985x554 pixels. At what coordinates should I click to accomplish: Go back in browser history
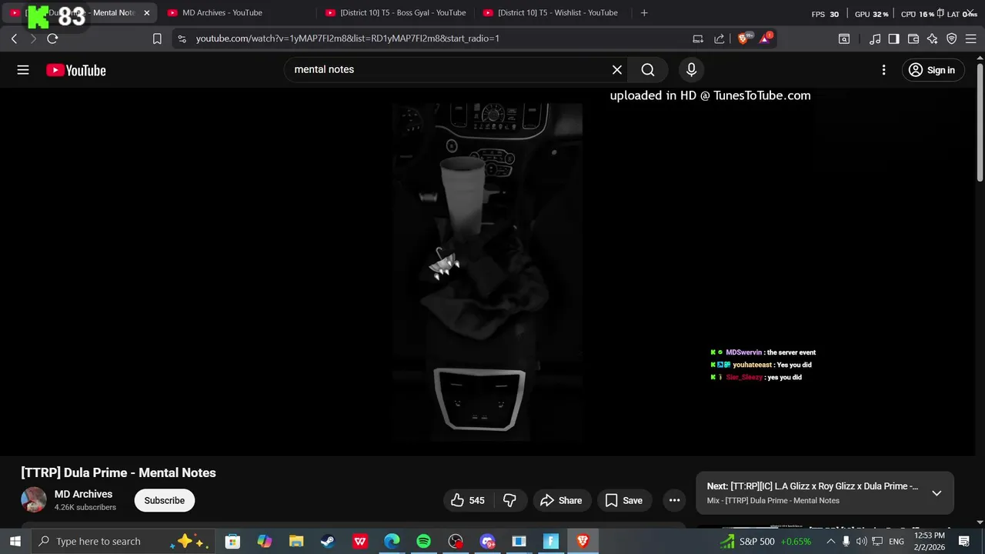click(x=14, y=38)
